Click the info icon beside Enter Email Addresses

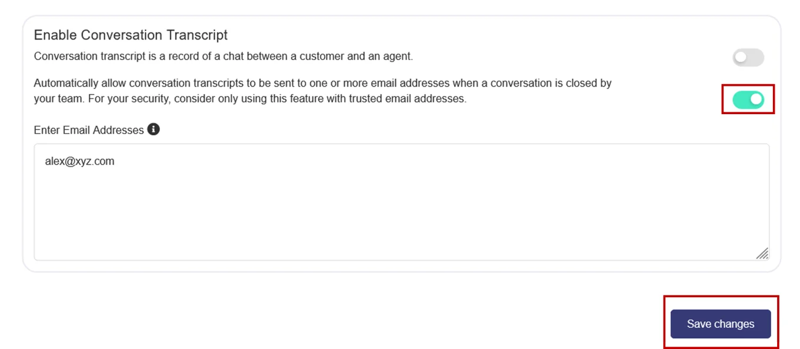click(x=154, y=129)
